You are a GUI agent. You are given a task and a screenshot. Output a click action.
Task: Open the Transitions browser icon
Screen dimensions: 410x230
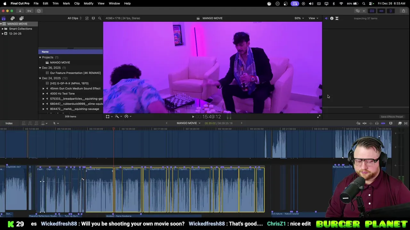(x=406, y=123)
